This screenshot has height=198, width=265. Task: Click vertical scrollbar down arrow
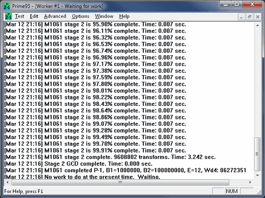click(x=257, y=175)
